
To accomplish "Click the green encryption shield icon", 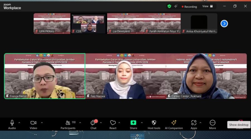I will coord(169,6).
